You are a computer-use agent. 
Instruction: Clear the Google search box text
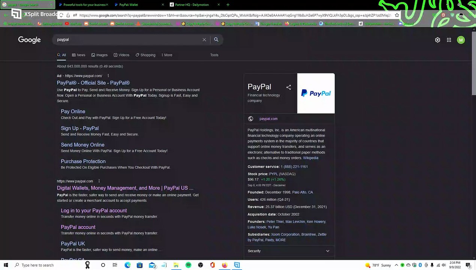tap(204, 39)
